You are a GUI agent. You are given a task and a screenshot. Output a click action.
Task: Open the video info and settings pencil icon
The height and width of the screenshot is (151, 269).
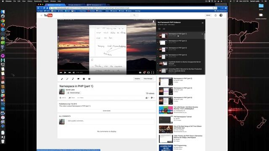62,79
